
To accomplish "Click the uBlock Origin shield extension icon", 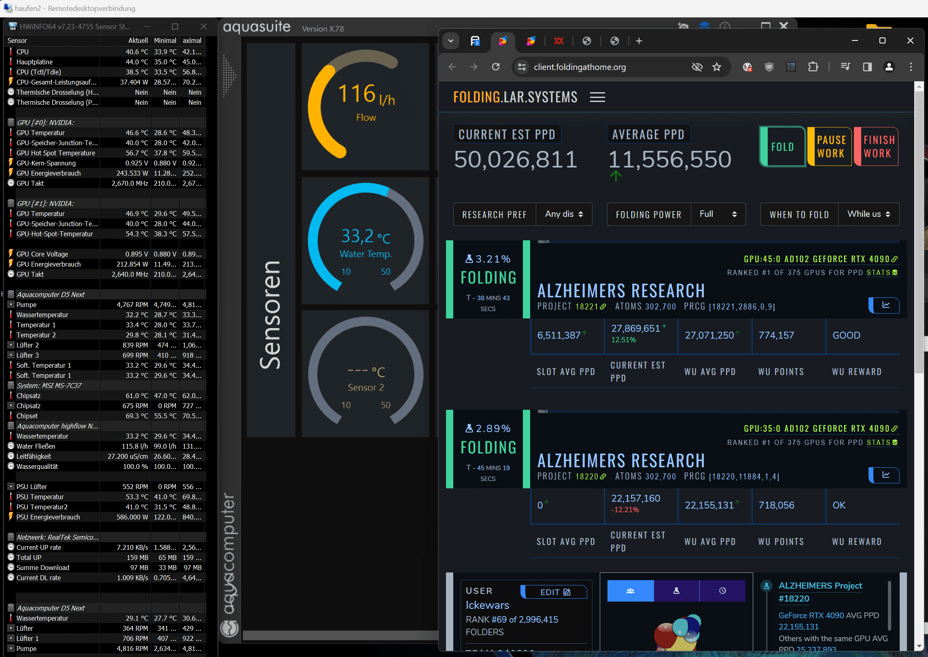I will tap(769, 67).
